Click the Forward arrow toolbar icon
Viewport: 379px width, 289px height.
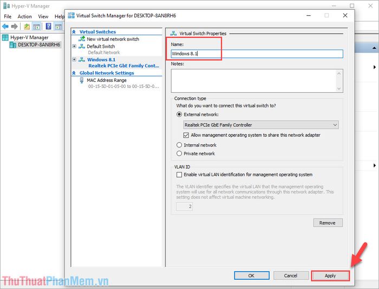point(14,27)
